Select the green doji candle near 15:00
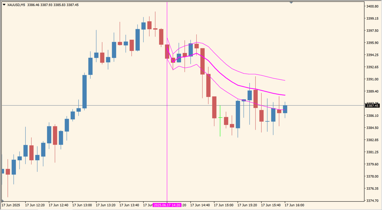 click(x=220, y=118)
